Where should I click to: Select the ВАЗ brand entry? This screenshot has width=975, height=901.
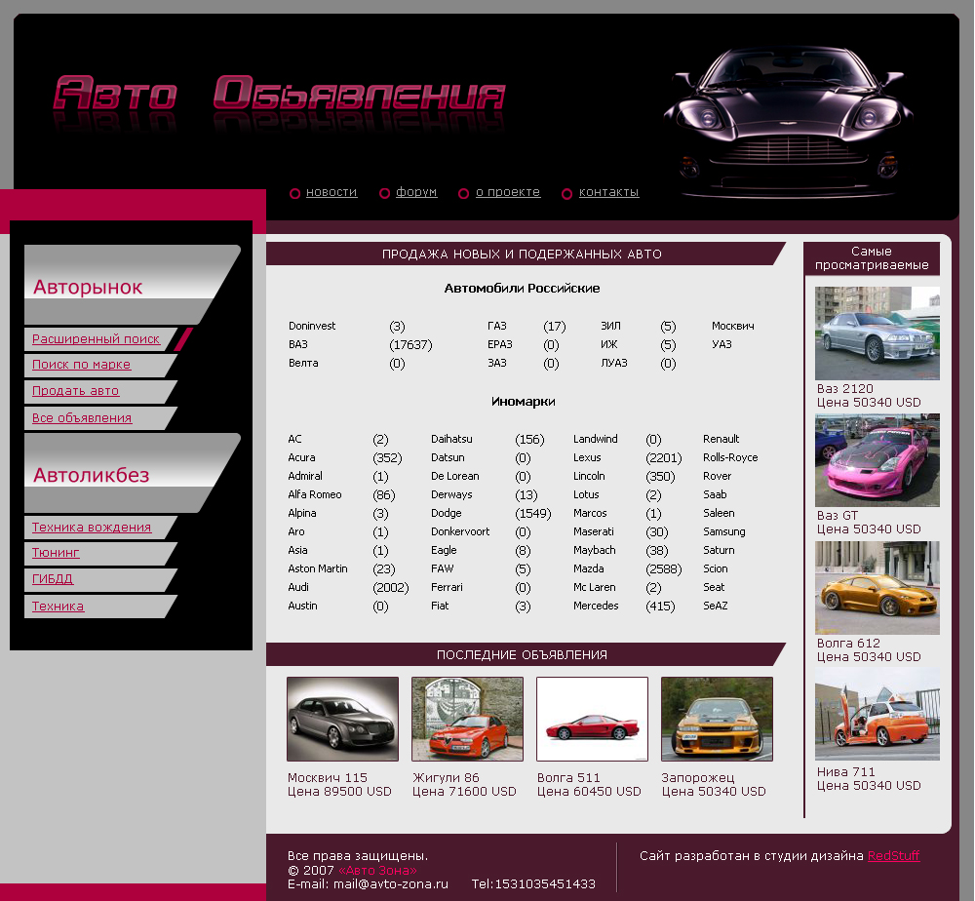click(297, 344)
